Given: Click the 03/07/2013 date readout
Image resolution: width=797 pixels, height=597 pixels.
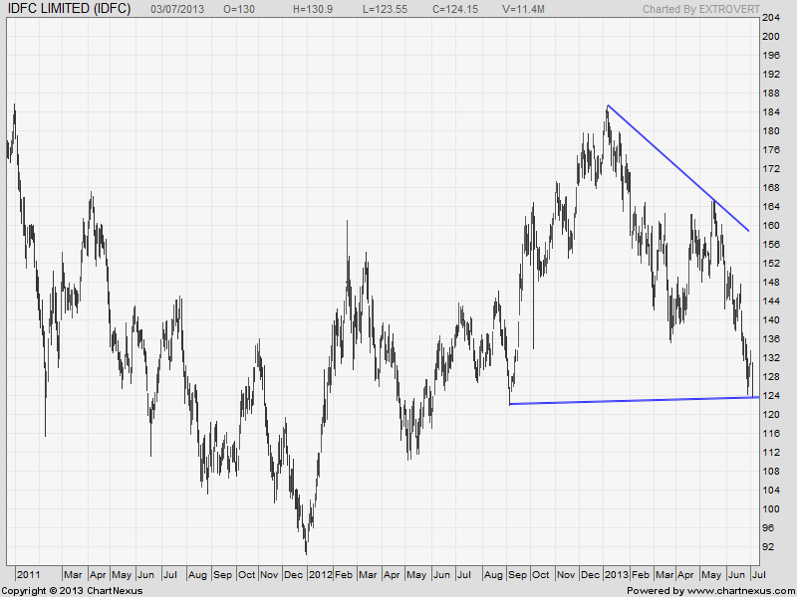Looking at the screenshot, I should click(178, 9).
